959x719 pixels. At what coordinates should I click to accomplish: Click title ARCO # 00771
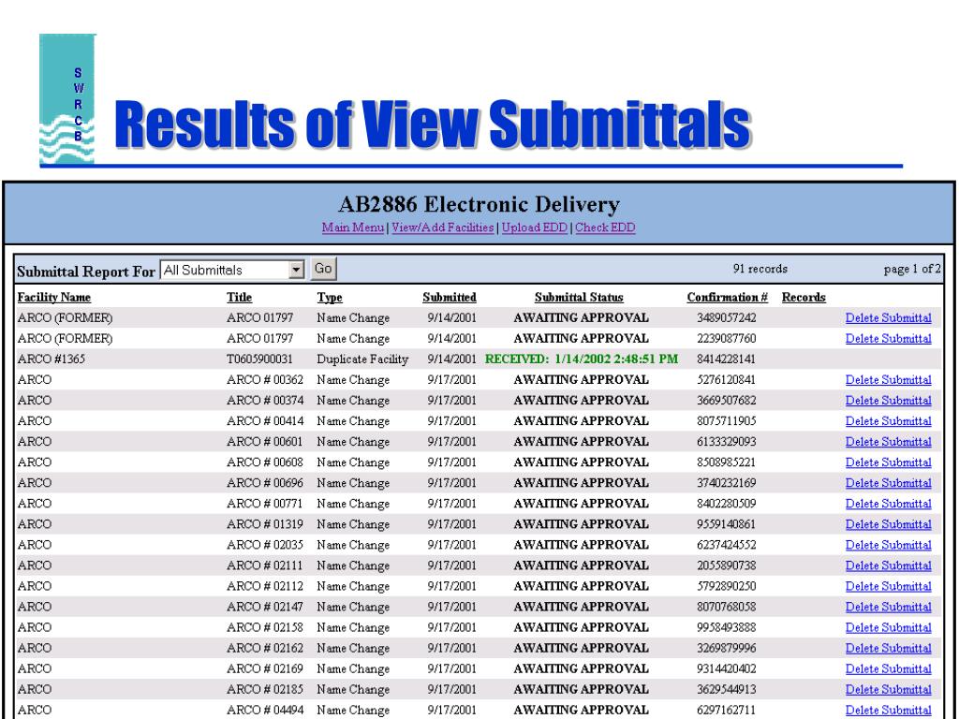[x=265, y=504]
